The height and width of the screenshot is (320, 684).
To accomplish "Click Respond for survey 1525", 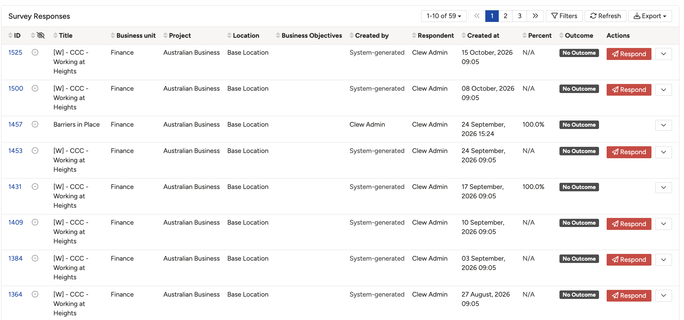I will coord(629,54).
